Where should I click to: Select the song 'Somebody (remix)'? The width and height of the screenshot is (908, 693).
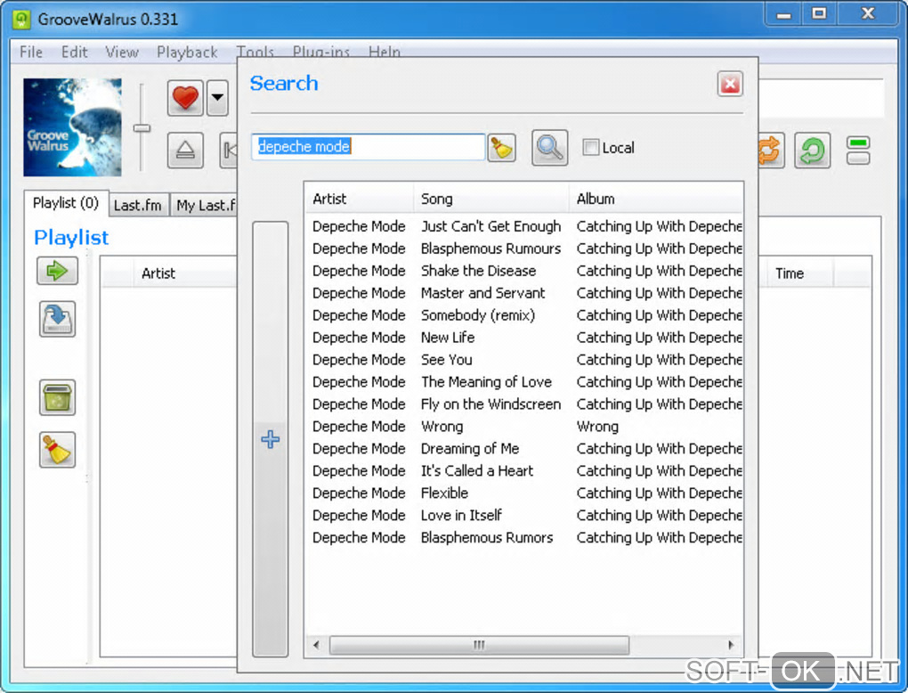[x=478, y=315]
